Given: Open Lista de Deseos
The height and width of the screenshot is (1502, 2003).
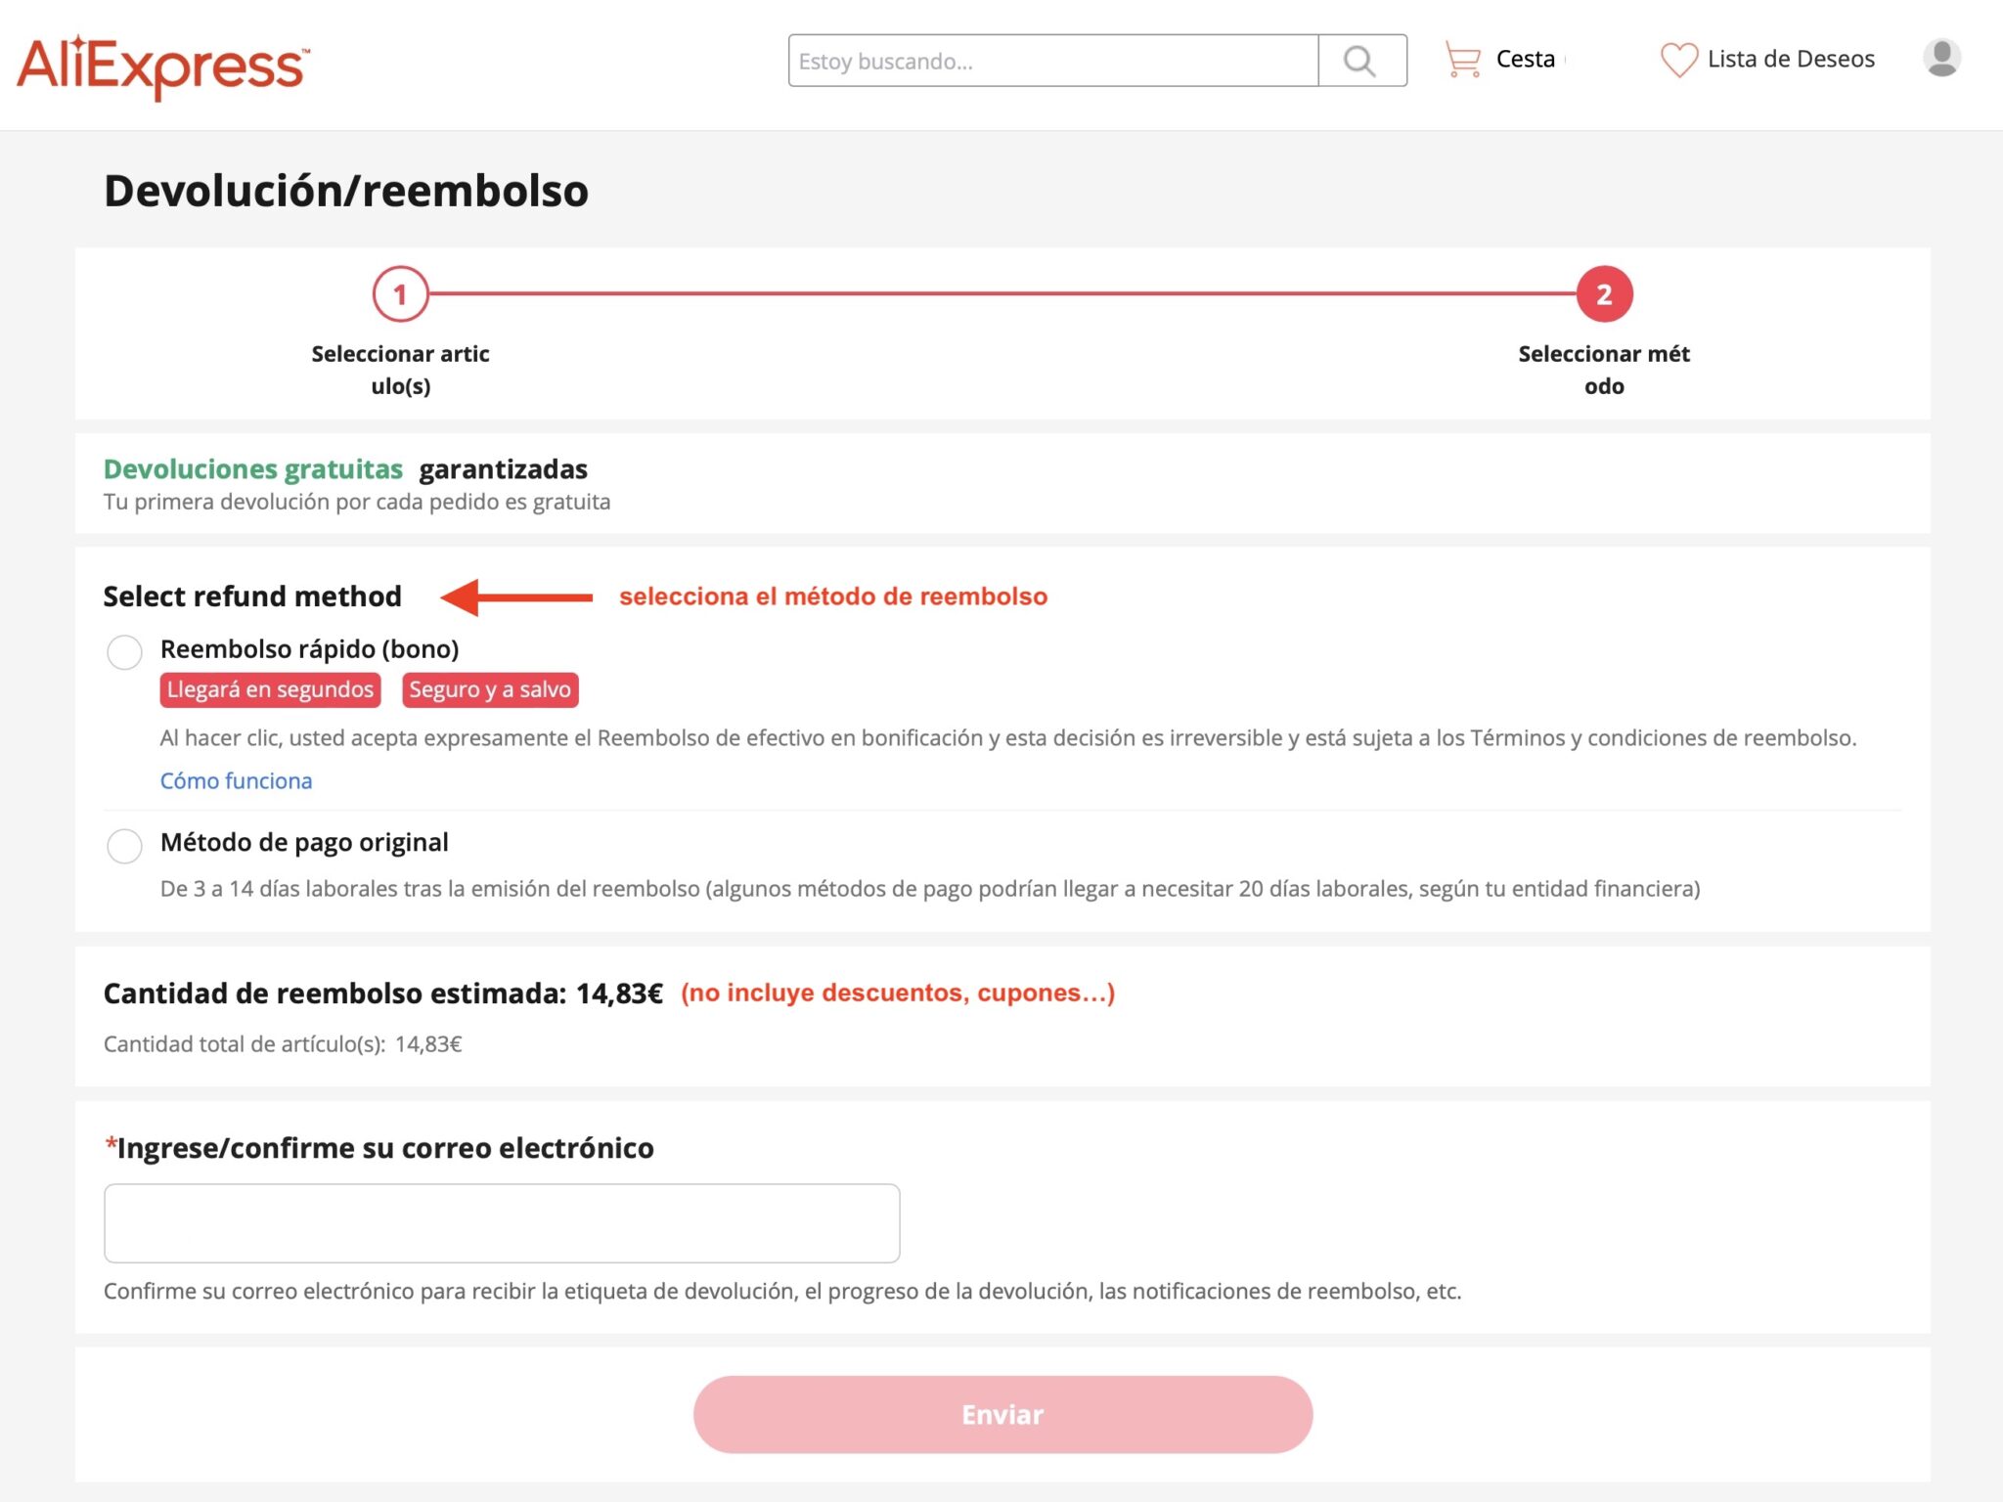Looking at the screenshot, I should [1790, 59].
